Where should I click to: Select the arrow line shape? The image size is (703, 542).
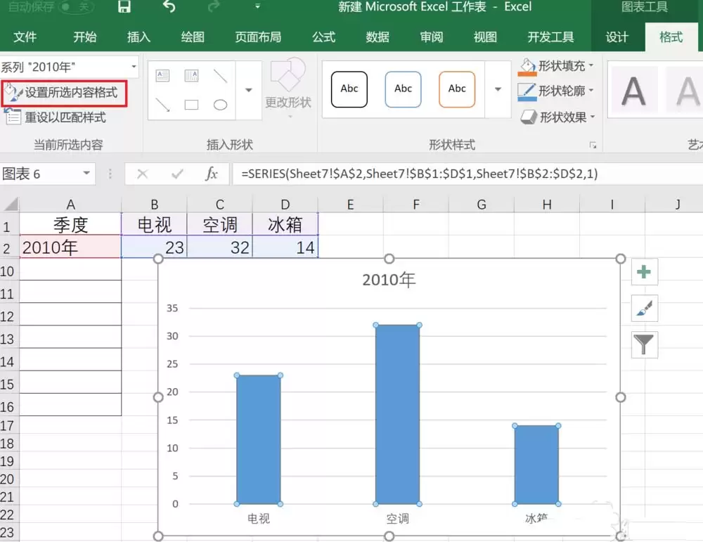pos(162,105)
